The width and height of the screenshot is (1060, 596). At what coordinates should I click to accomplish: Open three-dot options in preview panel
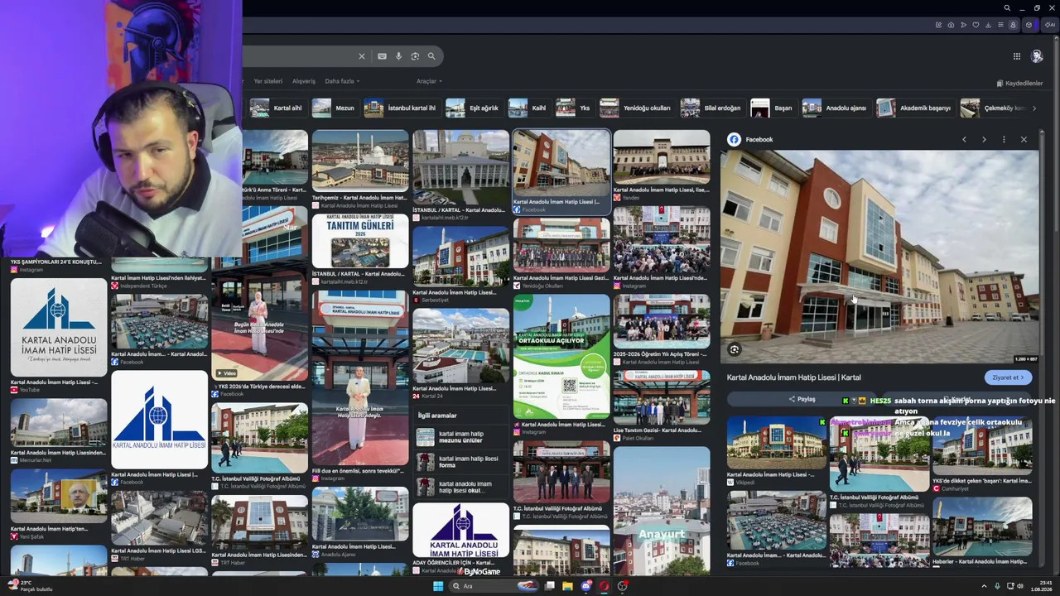[x=1004, y=139]
